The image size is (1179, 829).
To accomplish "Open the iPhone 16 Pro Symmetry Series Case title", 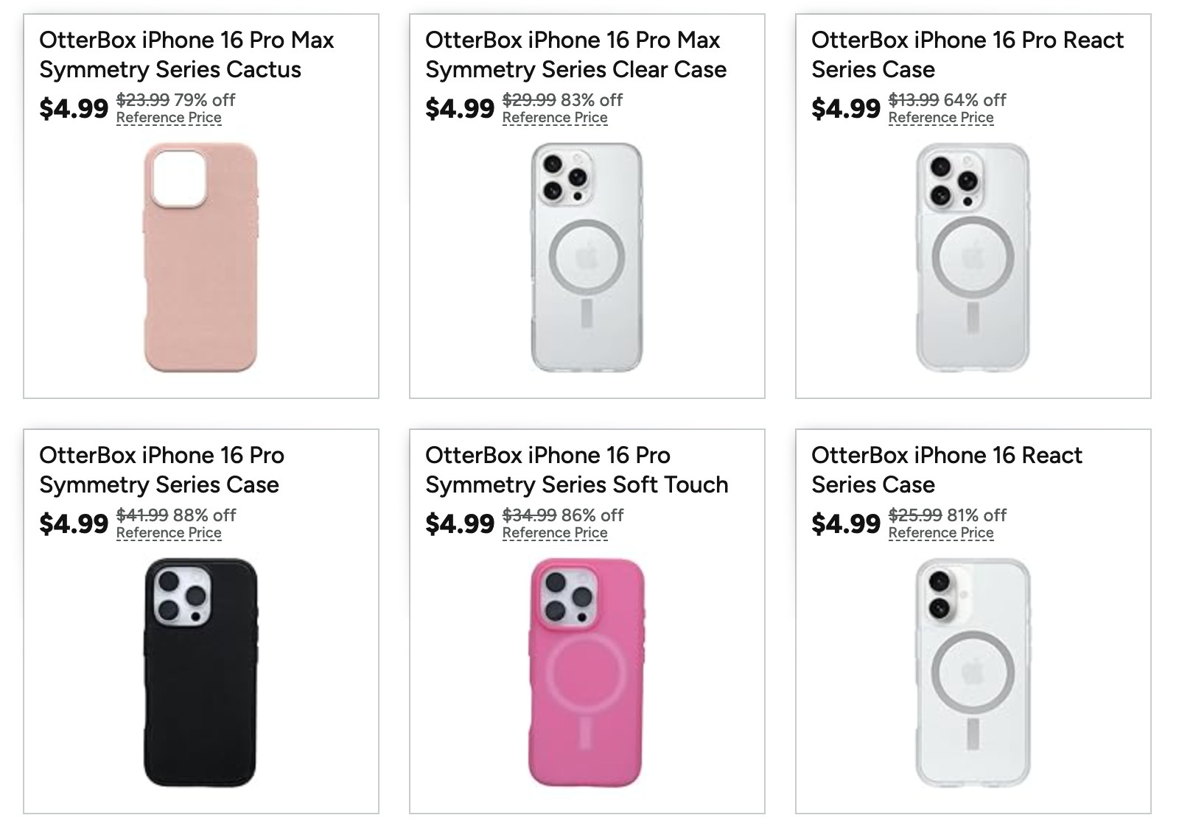I will (161, 470).
